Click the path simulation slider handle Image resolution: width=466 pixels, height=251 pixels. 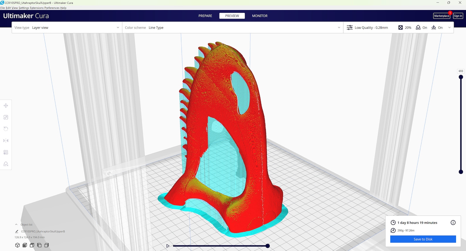268,246
